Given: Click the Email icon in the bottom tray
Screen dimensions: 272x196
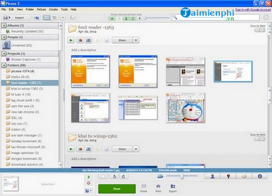Looking at the screenshot, I should point(144,188).
